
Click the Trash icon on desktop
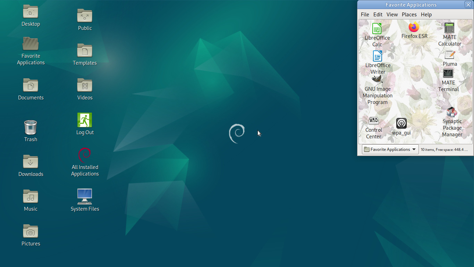pyautogui.click(x=31, y=127)
